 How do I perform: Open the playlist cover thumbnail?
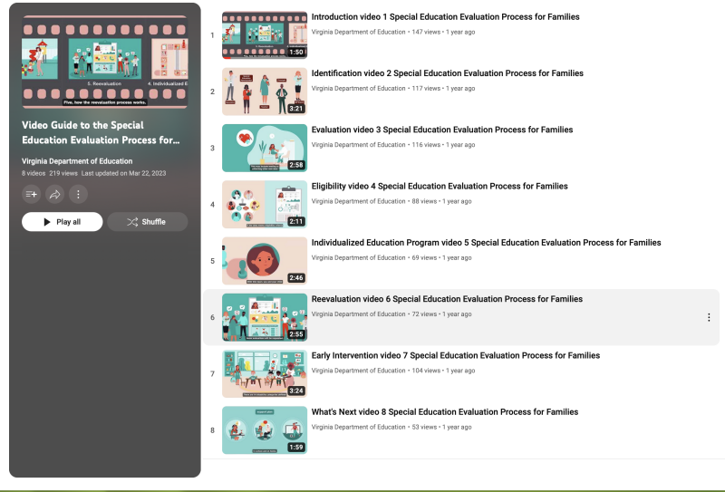pyautogui.click(x=105, y=62)
